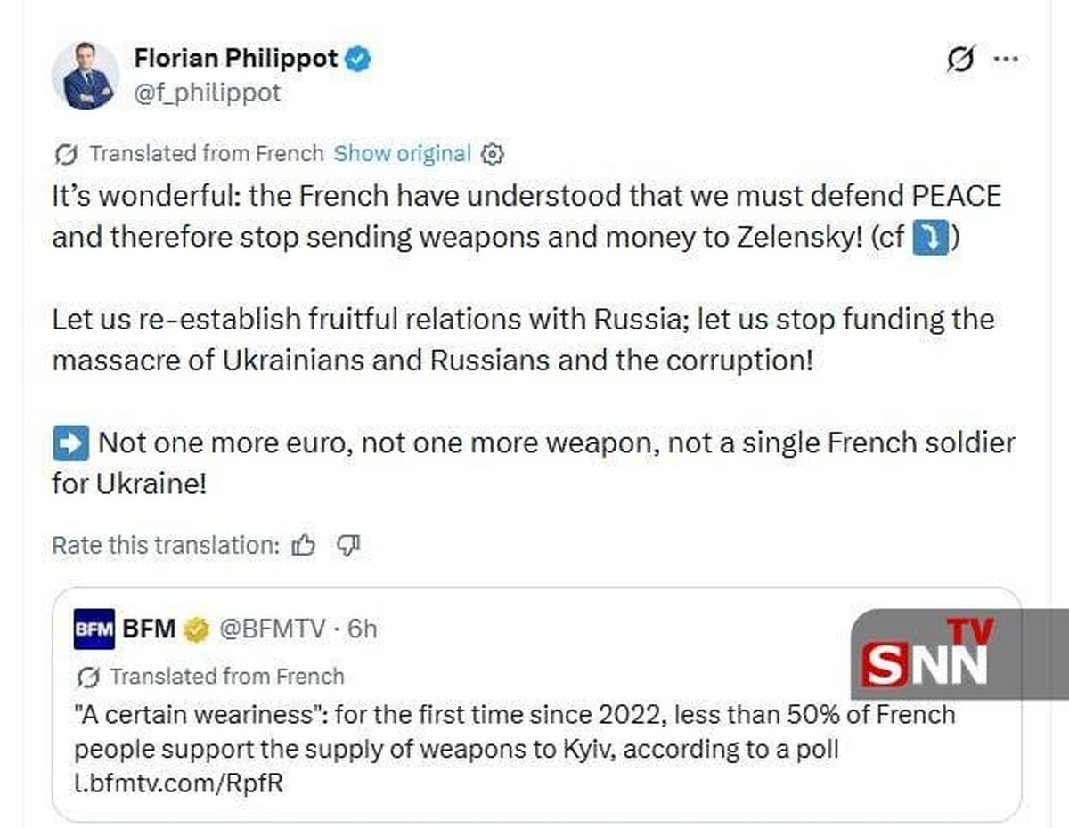Open the @f_philippot handle link
This screenshot has width=1069, height=828.
pos(207,93)
